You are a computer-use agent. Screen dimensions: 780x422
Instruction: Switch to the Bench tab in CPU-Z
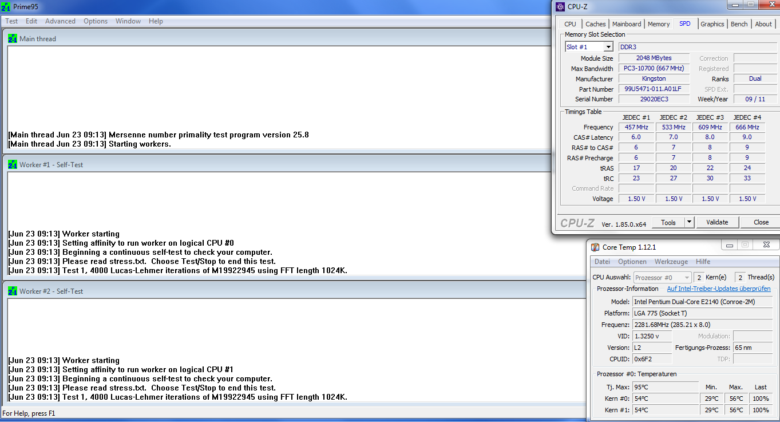[x=739, y=24]
